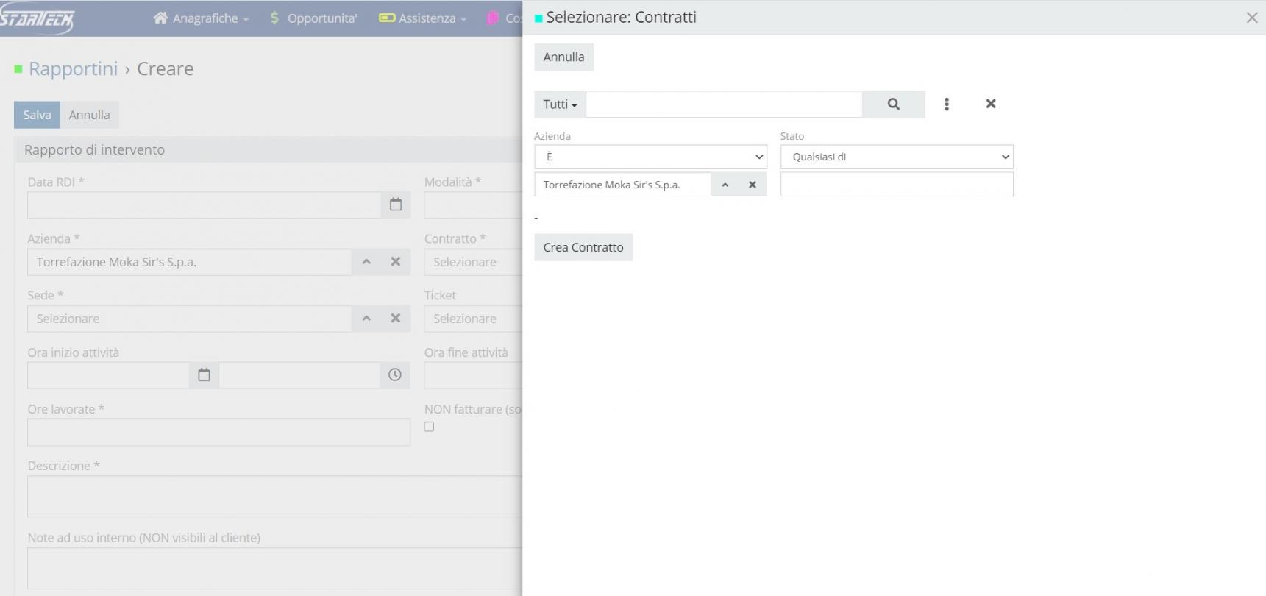Open the Stato 'Qualsiasi di' dropdown

(896, 157)
